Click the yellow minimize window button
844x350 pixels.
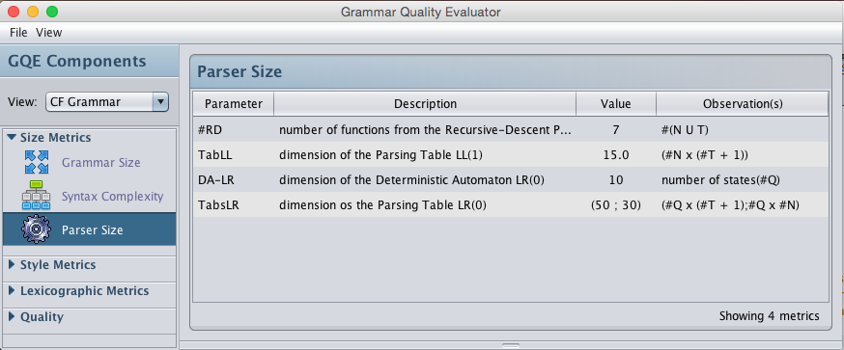(x=33, y=12)
